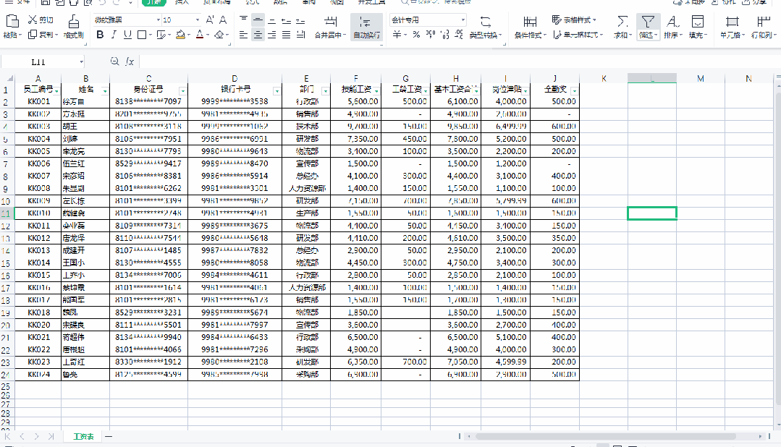The width and height of the screenshot is (781, 447).
Task: Click the Paste (粘贴) clipboard icon
Action: click(x=10, y=21)
